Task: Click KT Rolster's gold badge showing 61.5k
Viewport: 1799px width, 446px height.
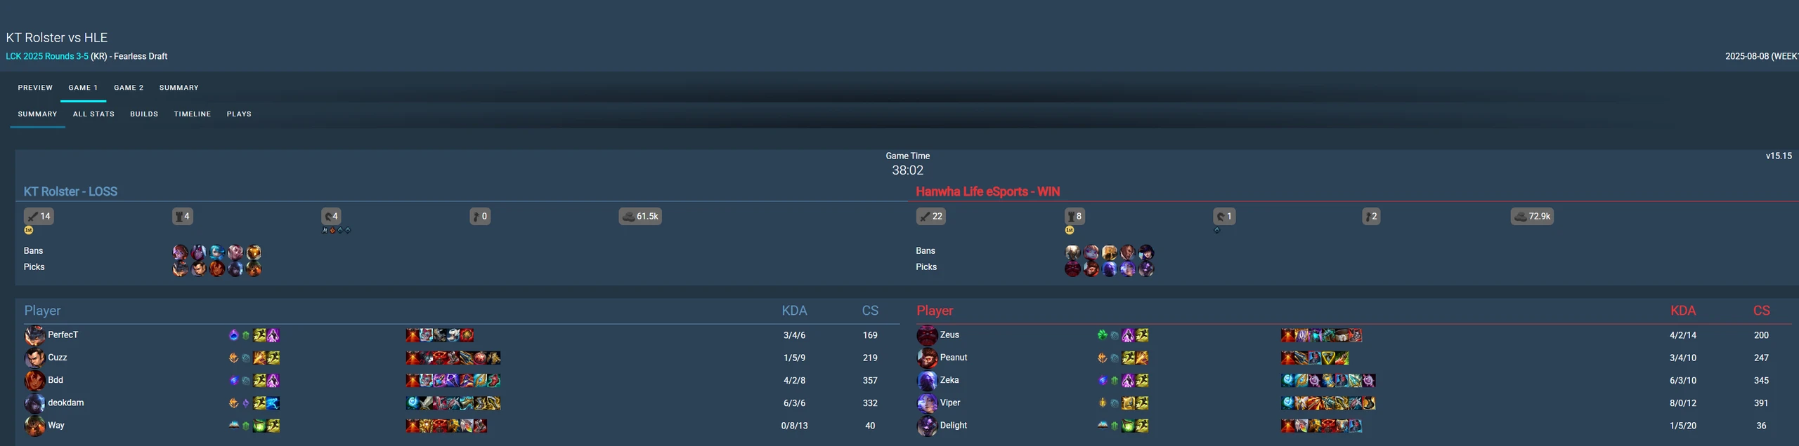Action: pos(640,216)
